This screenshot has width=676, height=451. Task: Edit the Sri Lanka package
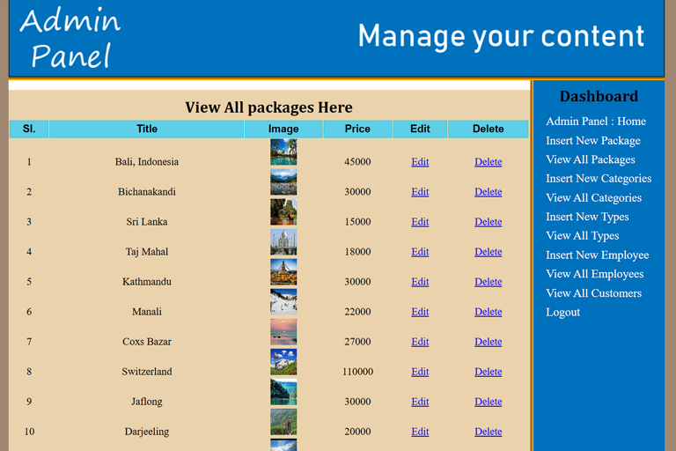pos(420,222)
